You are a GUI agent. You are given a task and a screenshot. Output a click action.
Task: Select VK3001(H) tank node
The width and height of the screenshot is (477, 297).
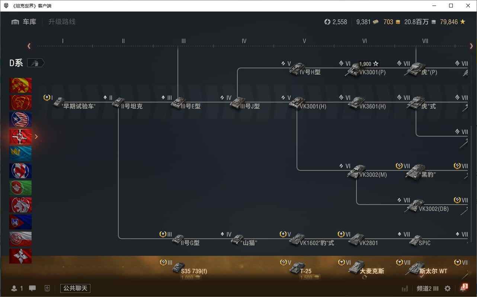(x=308, y=103)
